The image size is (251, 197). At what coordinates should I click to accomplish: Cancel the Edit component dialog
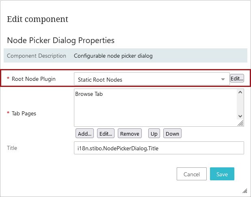(x=192, y=174)
